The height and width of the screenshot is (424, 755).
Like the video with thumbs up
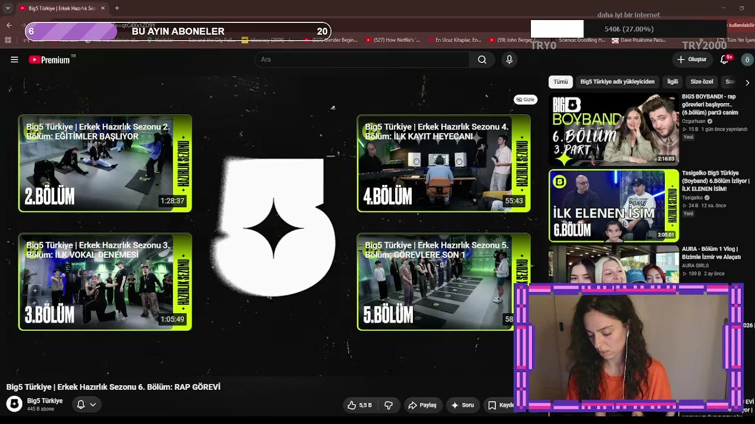pos(359,405)
